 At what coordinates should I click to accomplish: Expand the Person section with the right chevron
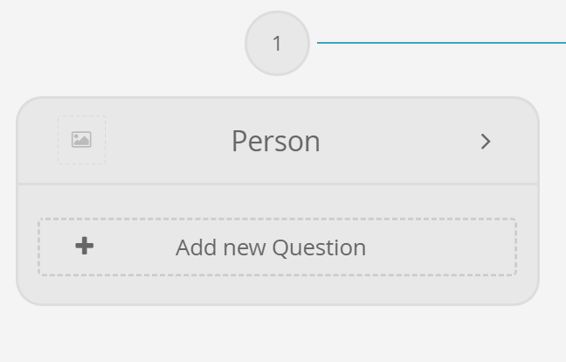486,142
